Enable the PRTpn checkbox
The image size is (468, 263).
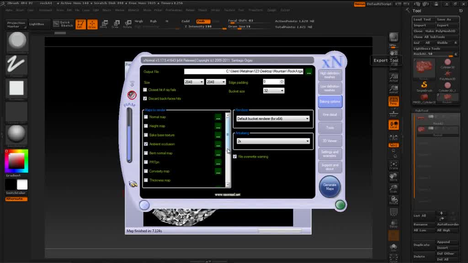click(146, 162)
